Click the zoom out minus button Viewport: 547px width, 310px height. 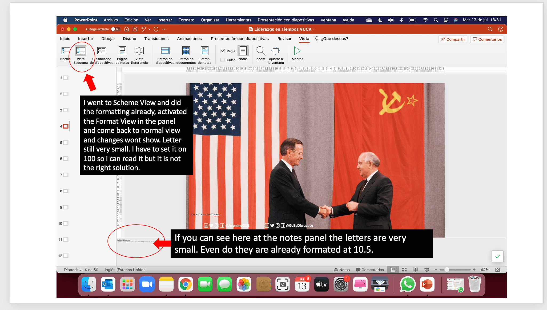(436, 270)
